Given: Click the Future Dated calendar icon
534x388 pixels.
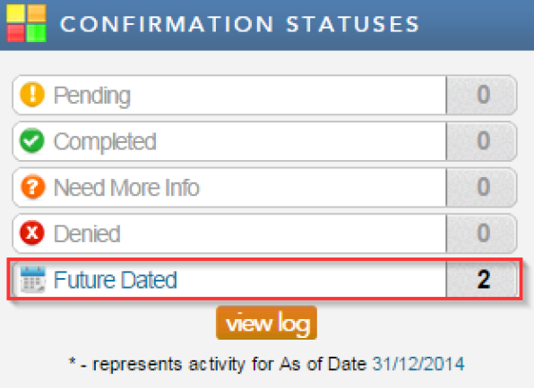Looking at the screenshot, I should click(32, 279).
